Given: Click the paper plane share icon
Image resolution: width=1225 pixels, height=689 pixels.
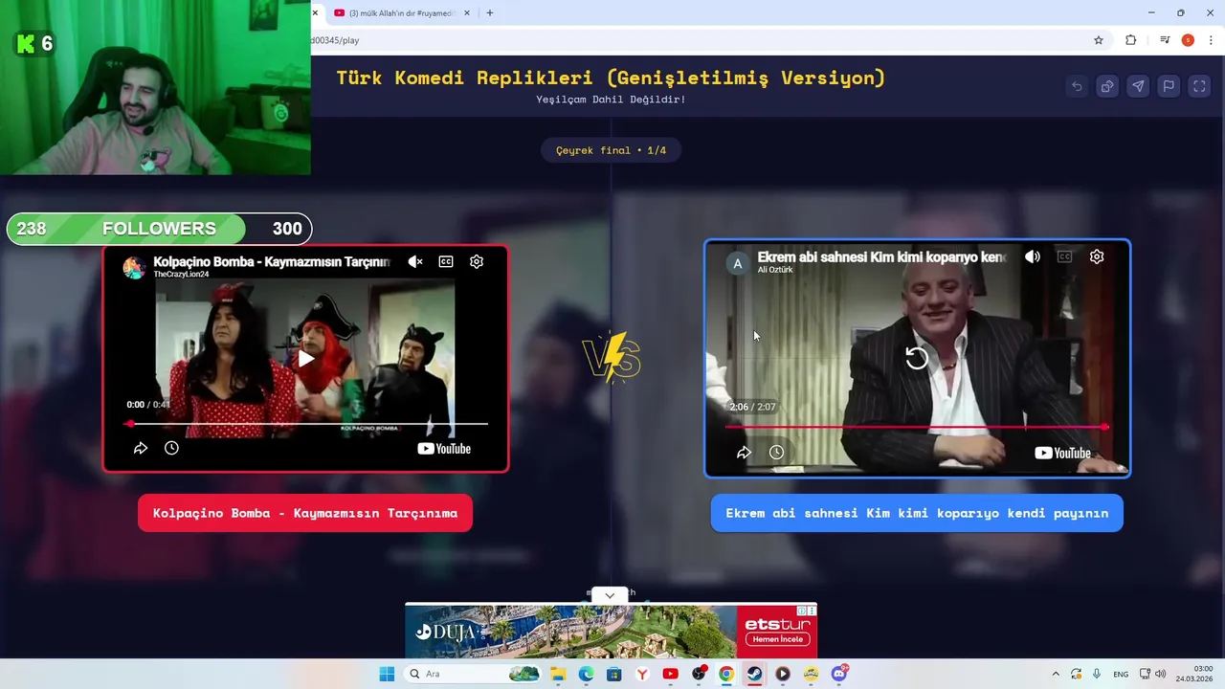Looking at the screenshot, I should [1138, 86].
